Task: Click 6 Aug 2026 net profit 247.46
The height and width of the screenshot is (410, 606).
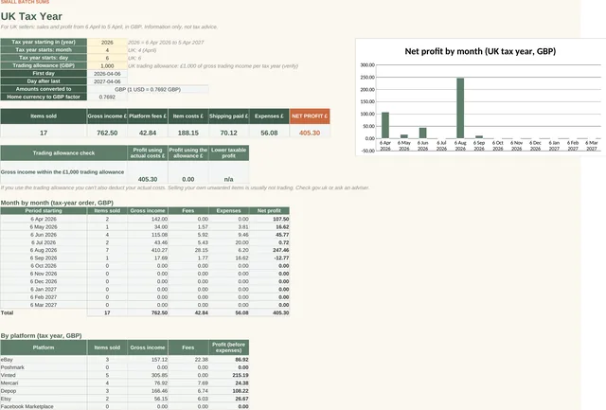Action: 269,250
